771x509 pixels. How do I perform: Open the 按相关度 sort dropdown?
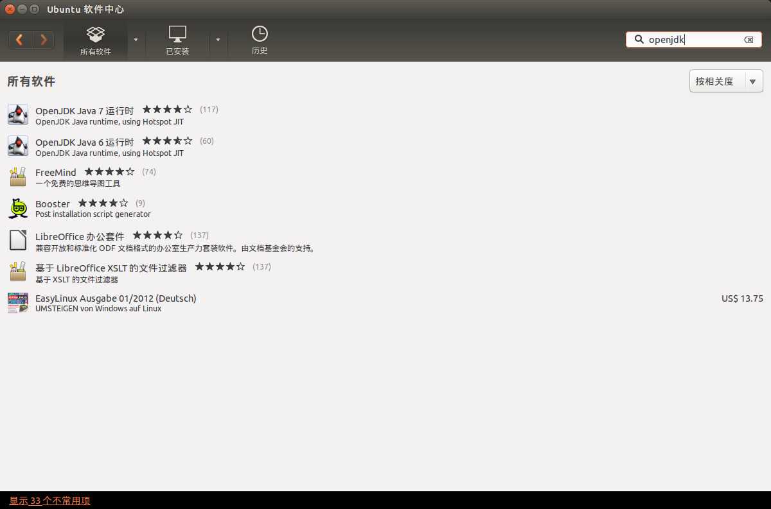click(726, 81)
